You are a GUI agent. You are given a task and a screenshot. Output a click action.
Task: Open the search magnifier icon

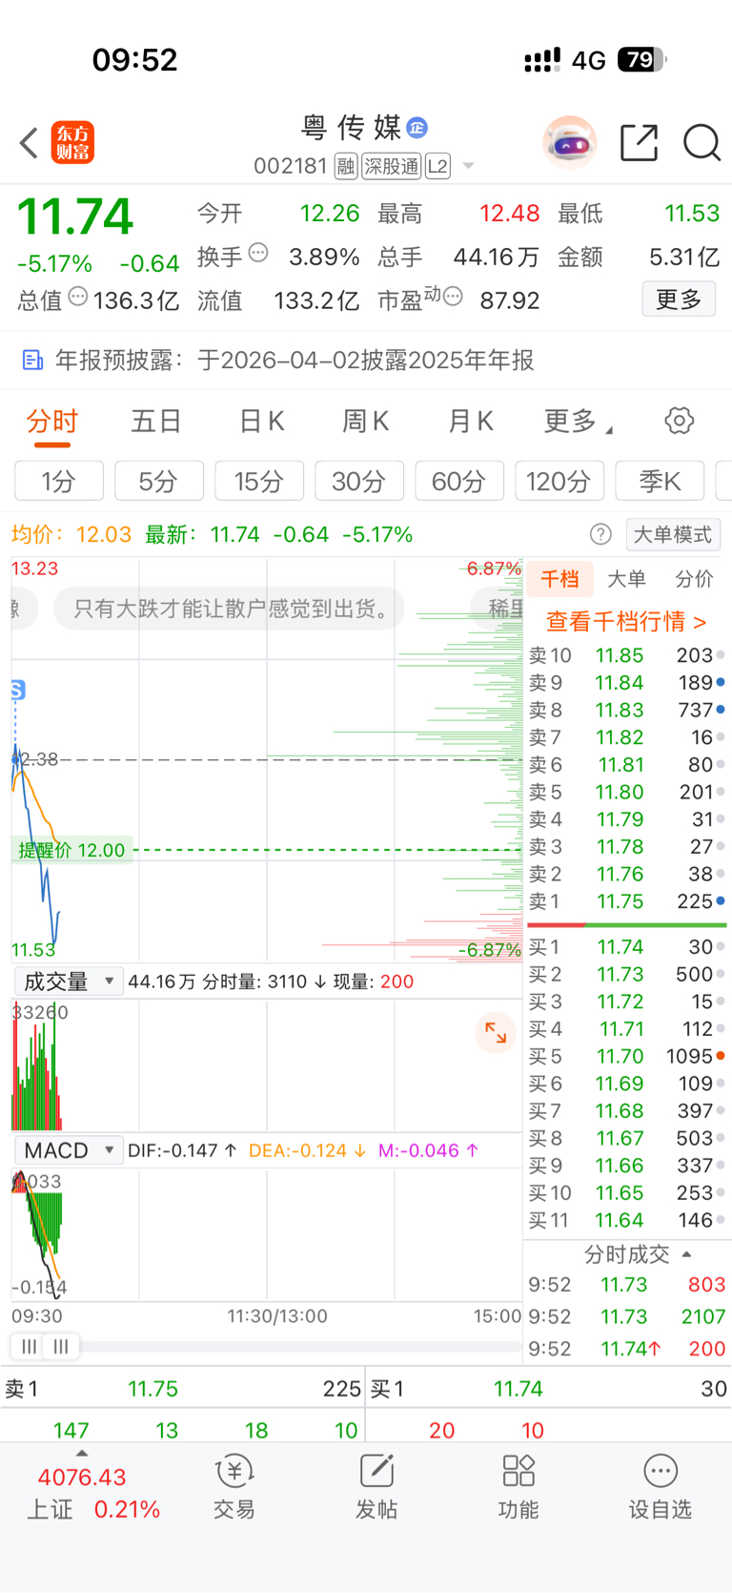point(701,143)
